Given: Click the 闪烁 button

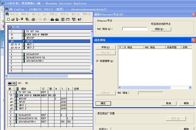Looking at the screenshot, I should click(x=105, y=93).
